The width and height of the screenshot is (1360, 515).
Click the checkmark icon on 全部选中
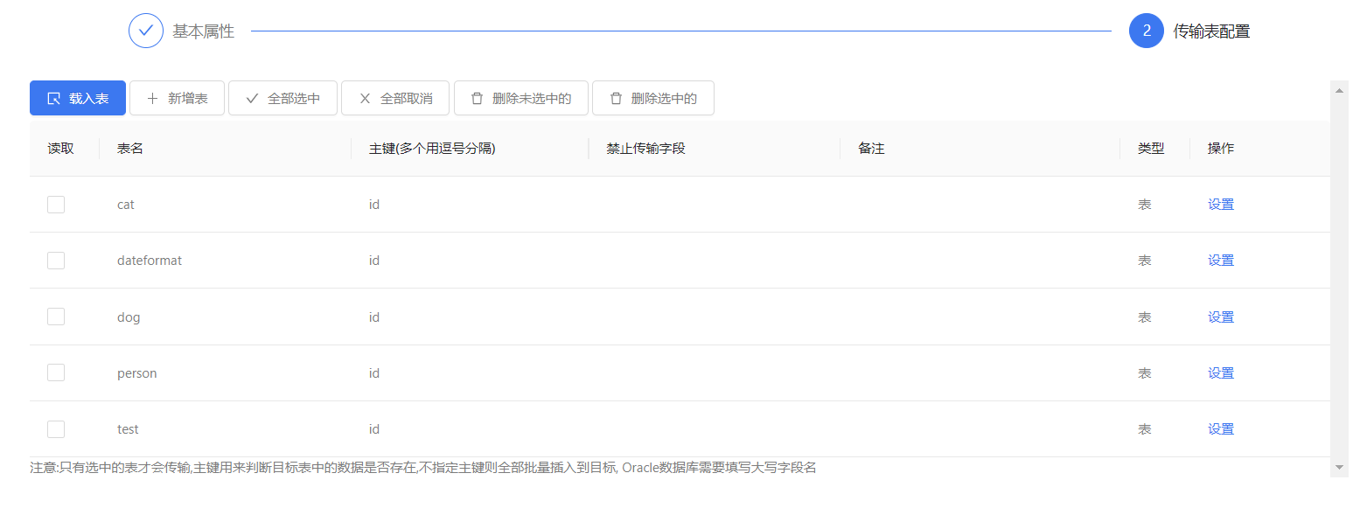coord(252,99)
